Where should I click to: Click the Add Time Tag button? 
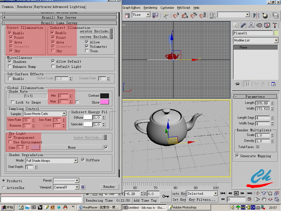coord(145,200)
